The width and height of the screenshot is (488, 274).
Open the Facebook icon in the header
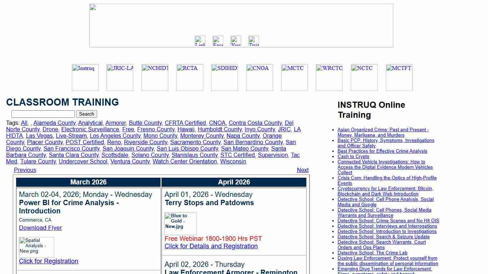point(218,41)
